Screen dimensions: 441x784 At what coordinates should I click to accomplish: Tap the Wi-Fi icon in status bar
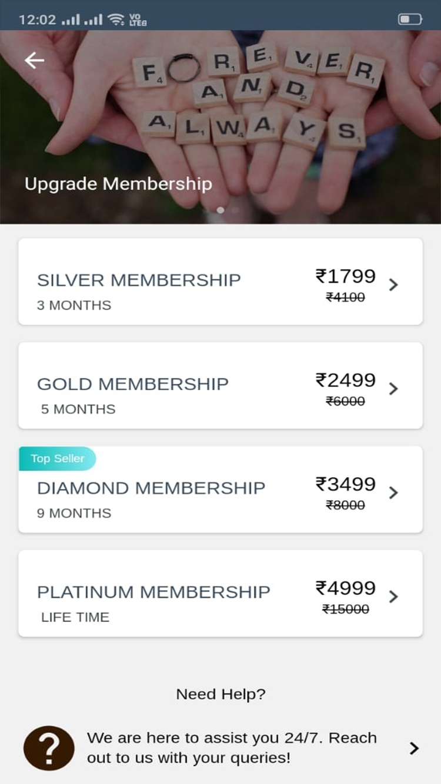point(116,19)
